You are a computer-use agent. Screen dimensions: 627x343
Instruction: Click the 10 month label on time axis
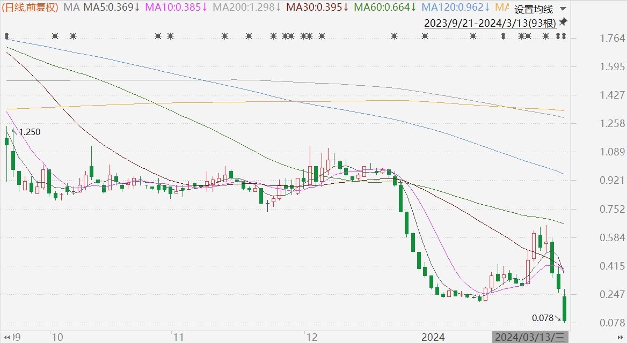click(57, 338)
